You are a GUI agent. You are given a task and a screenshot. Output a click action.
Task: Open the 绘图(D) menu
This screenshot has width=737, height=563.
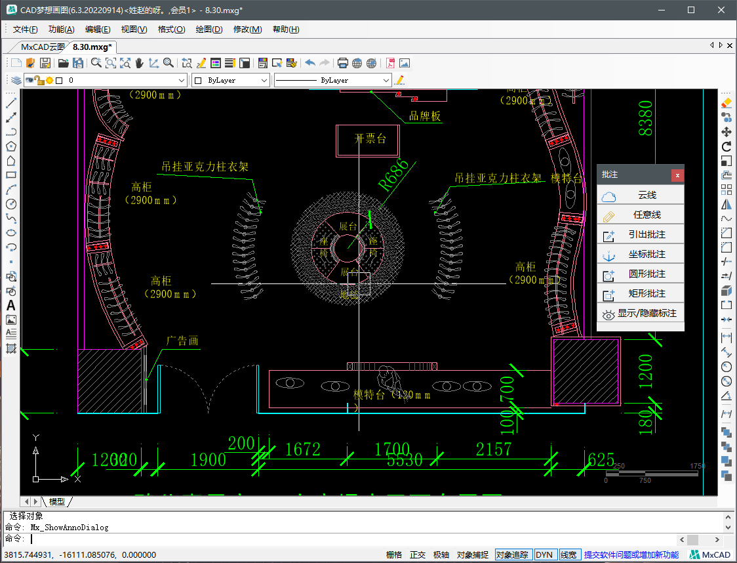tap(209, 29)
